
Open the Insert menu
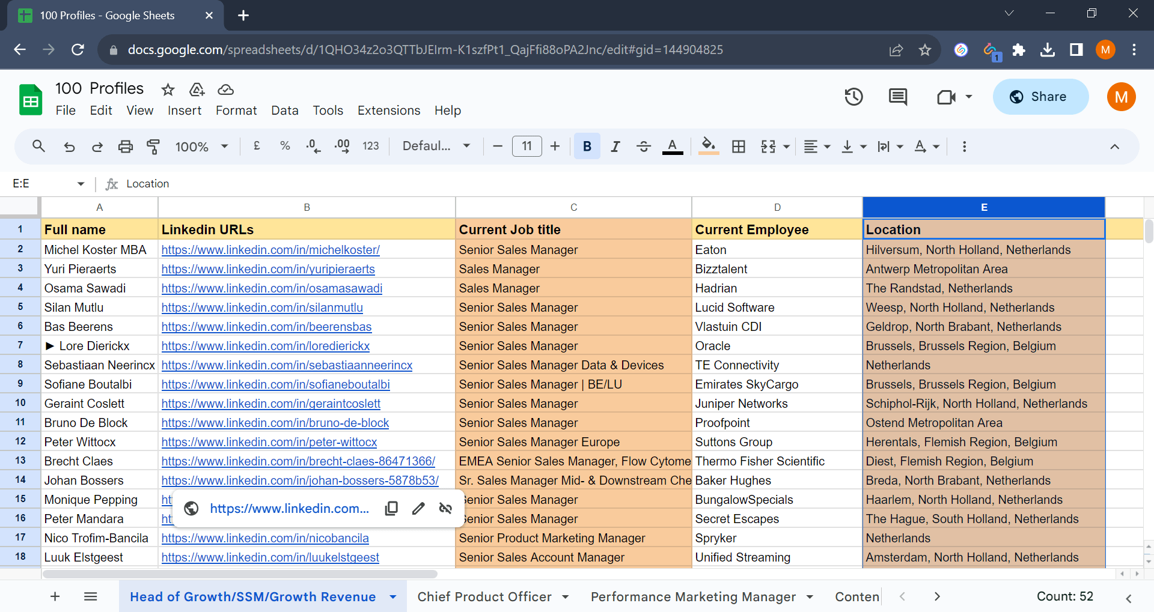click(x=185, y=111)
